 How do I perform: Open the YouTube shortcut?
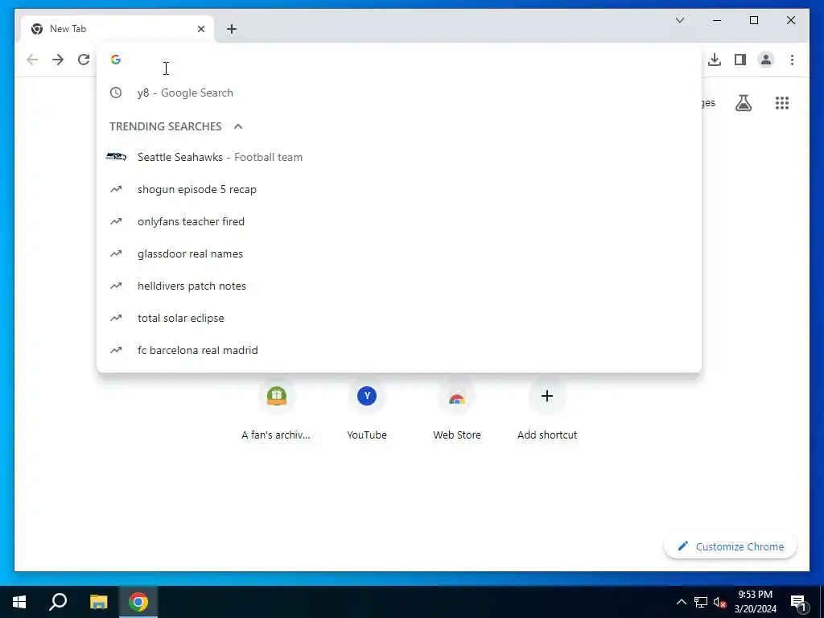367,411
